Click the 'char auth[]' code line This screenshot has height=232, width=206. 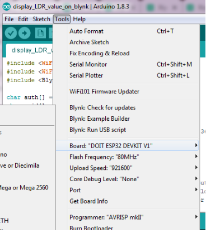[x=30, y=97]
